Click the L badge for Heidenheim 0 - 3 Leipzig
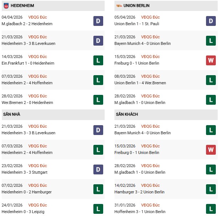 click(98, 209)
